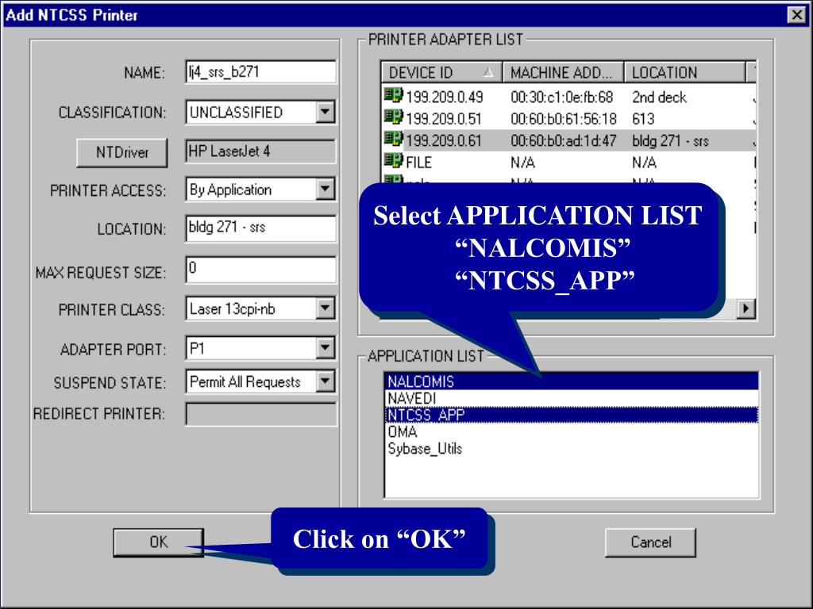Screen dimensions: 813x609
Task: Click the MACHINE ADD... column header
Action: (x=563, y=72)
